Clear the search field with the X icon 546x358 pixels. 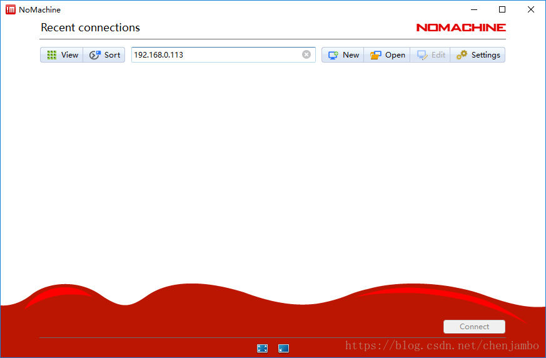pos(306,54)
